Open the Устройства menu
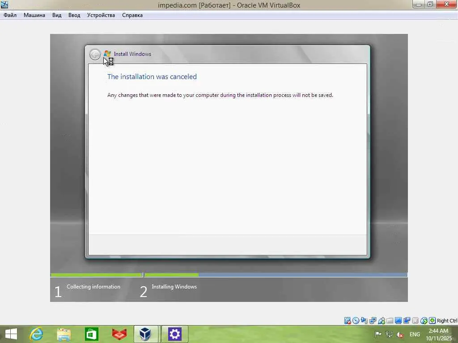The height and width of the screenshot is (343, 458). tap(101, 15)
